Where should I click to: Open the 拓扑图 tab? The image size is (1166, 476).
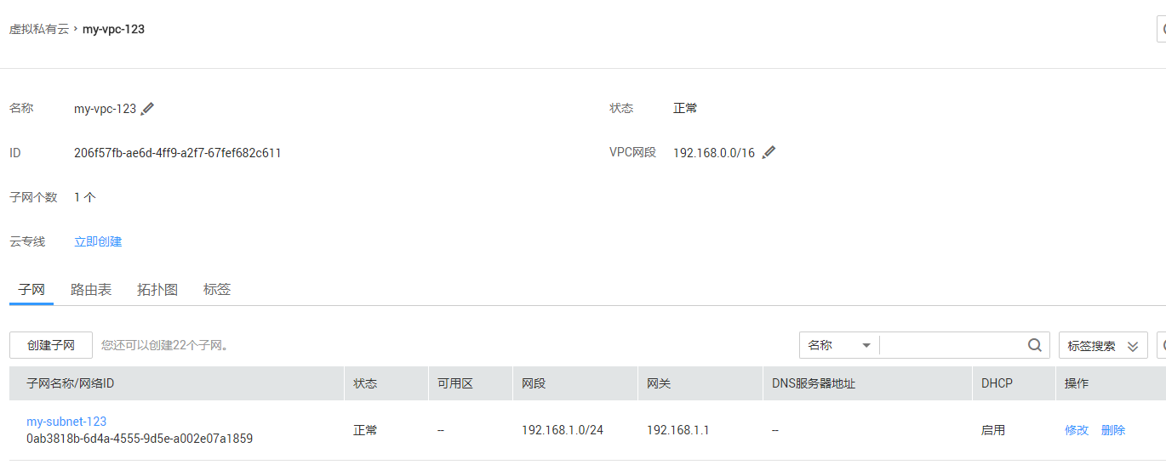point(157,290)
